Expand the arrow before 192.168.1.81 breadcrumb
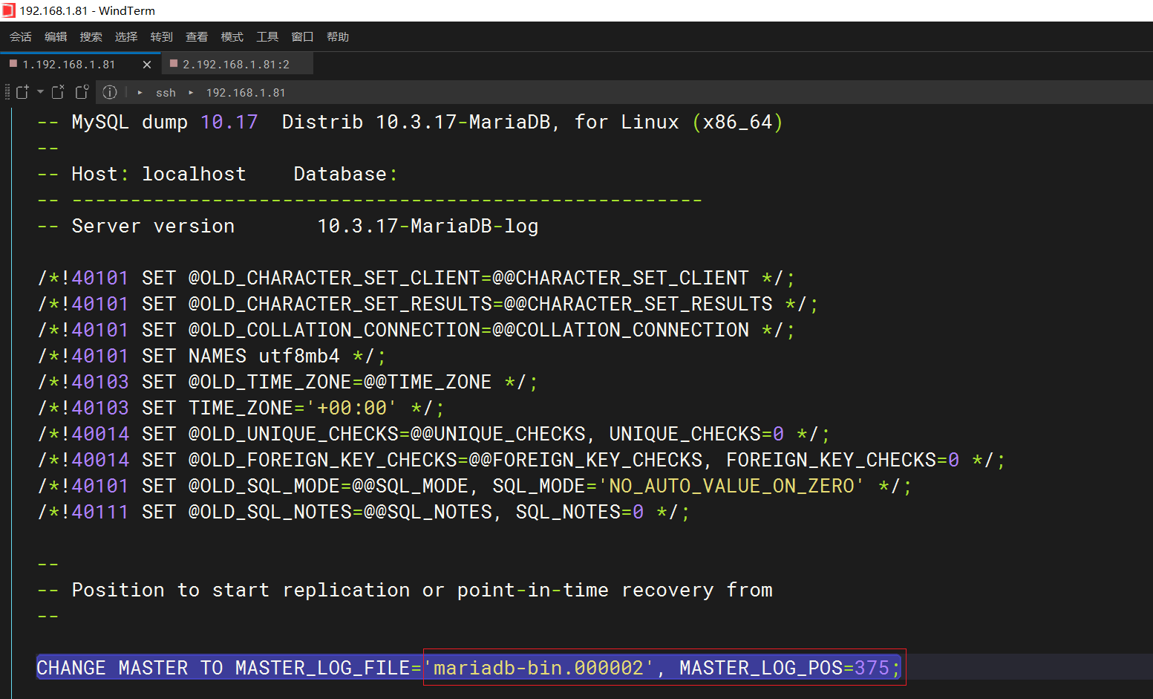This screenshot has width=1153, height=699. coord(191,93)
